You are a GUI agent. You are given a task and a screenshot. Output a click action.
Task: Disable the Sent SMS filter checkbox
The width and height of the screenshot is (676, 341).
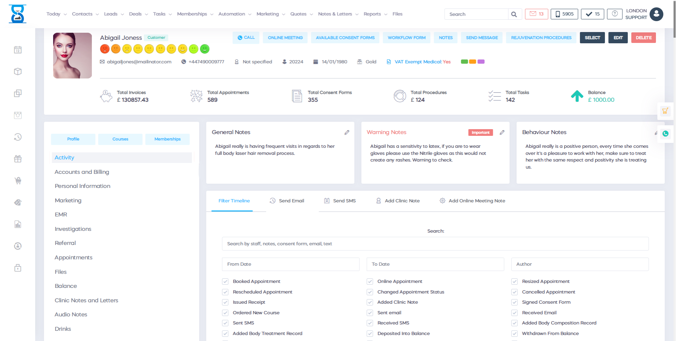point(225,323)
